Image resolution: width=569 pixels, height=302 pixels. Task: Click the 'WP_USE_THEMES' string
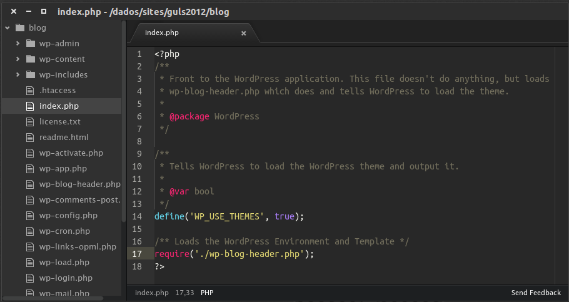[227, 217]
